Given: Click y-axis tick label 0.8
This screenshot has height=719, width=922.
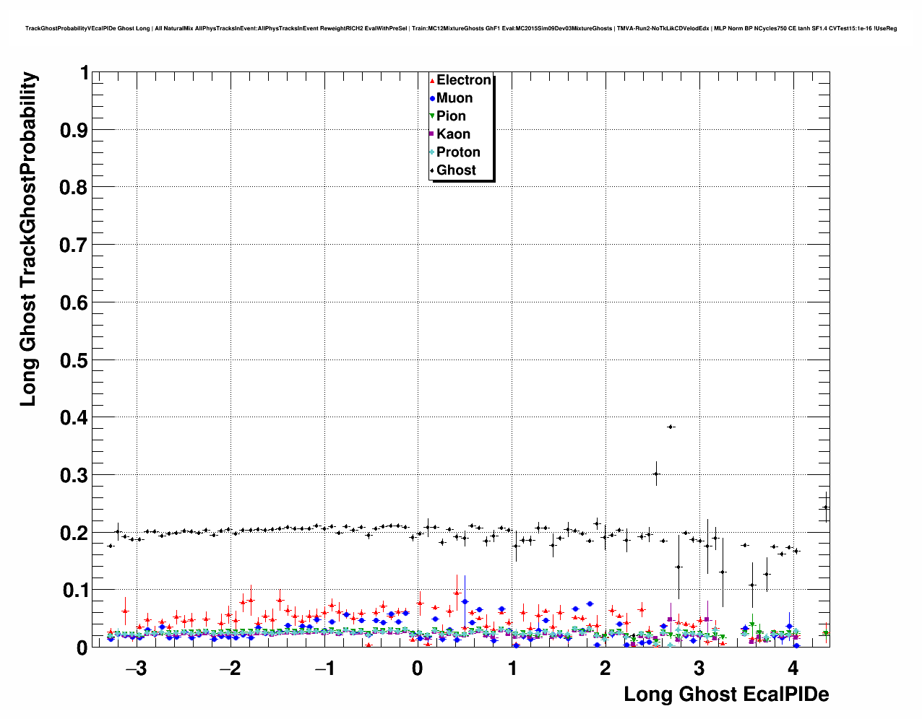Looking at the screenshot, I should [75, 188].
